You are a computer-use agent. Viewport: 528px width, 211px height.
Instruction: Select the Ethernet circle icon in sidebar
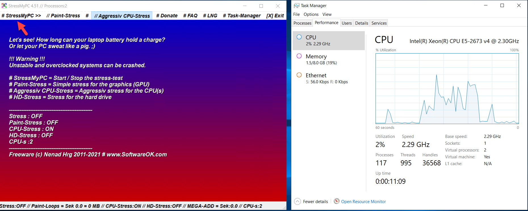[x=299, y=75]
